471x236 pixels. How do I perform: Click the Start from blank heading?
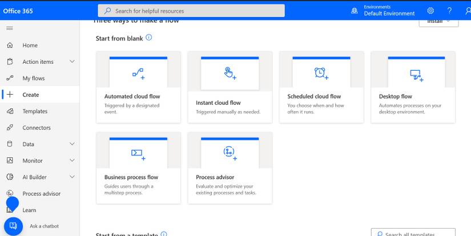(119, 38)
